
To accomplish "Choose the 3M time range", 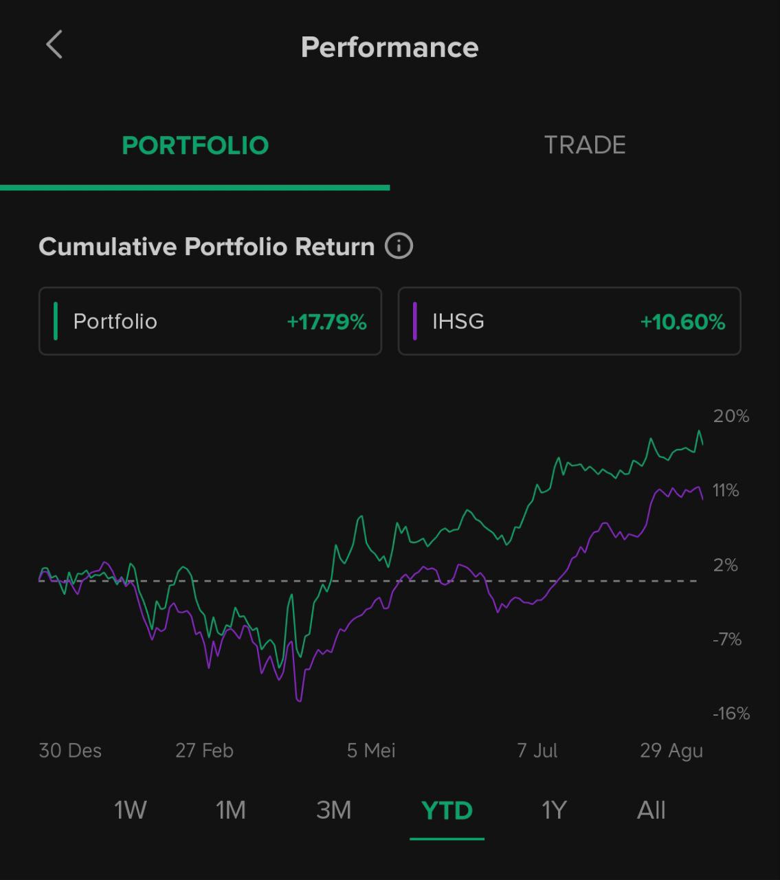I will coord(334,810).
